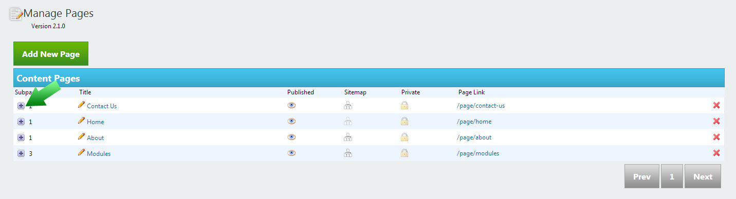The width and height of the screenshot is (736, 199).
Task: Follow the /page/home link
Action: [x=474, y=122]
